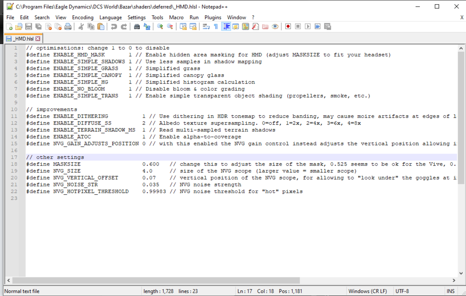This screenshot has width=466, height=296.
Task: Click the INS indicator in status bar
Action: (451, 291)
